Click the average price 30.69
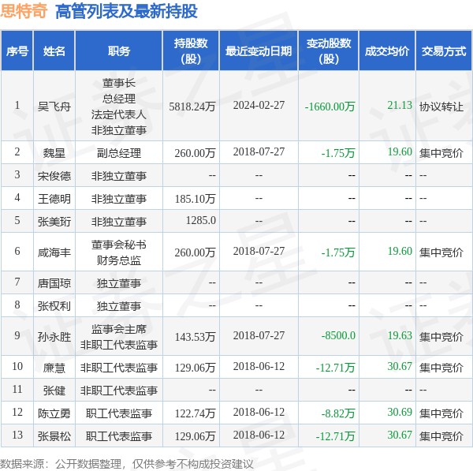Image resolution: width=473 pixels, height=471 pixels. [400, 412]
